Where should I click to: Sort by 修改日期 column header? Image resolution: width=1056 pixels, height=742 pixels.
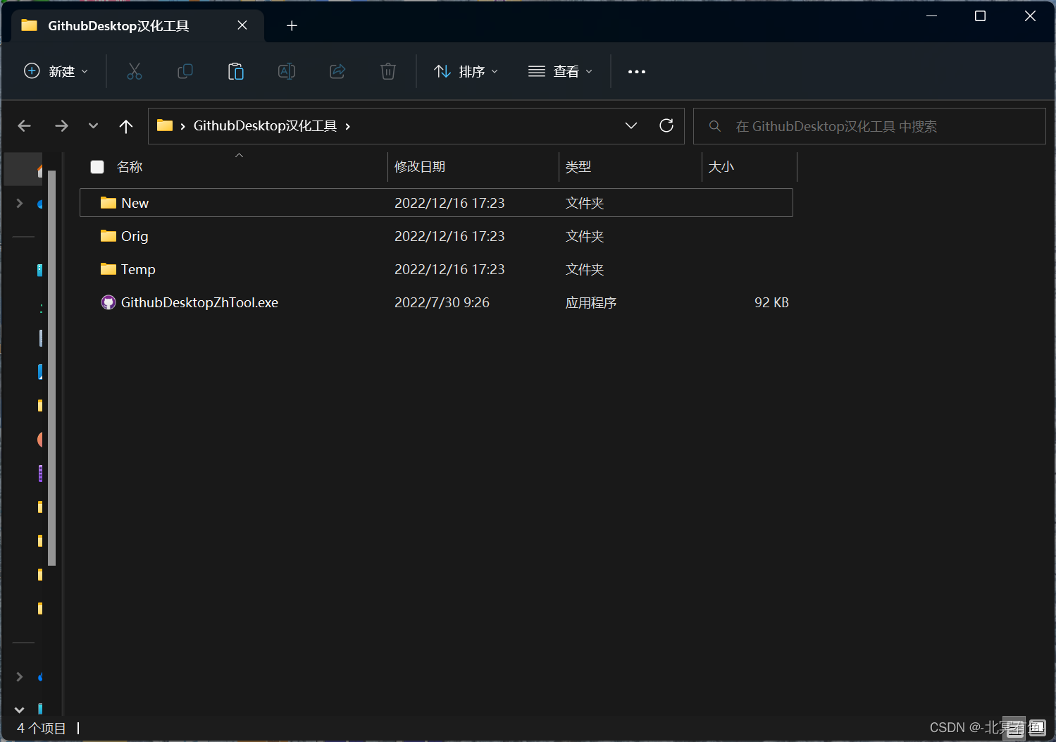pos(420,167)
